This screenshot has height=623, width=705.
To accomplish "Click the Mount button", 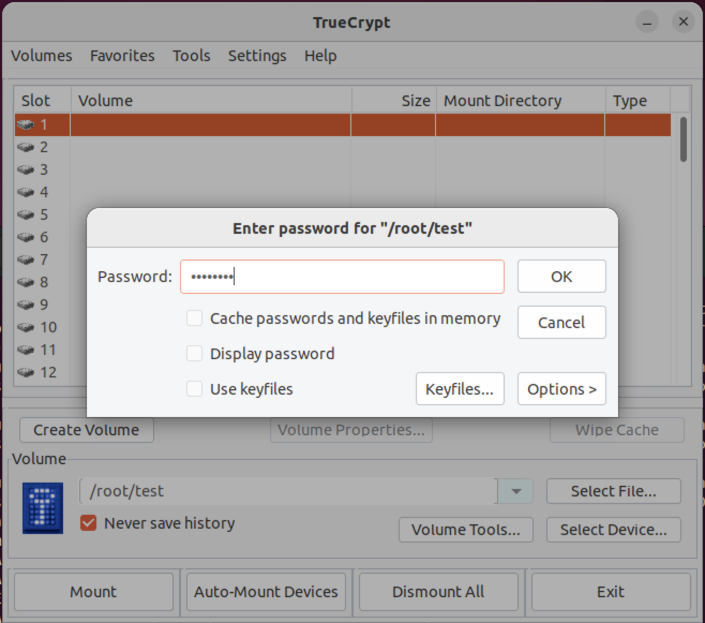I will 93,592.
